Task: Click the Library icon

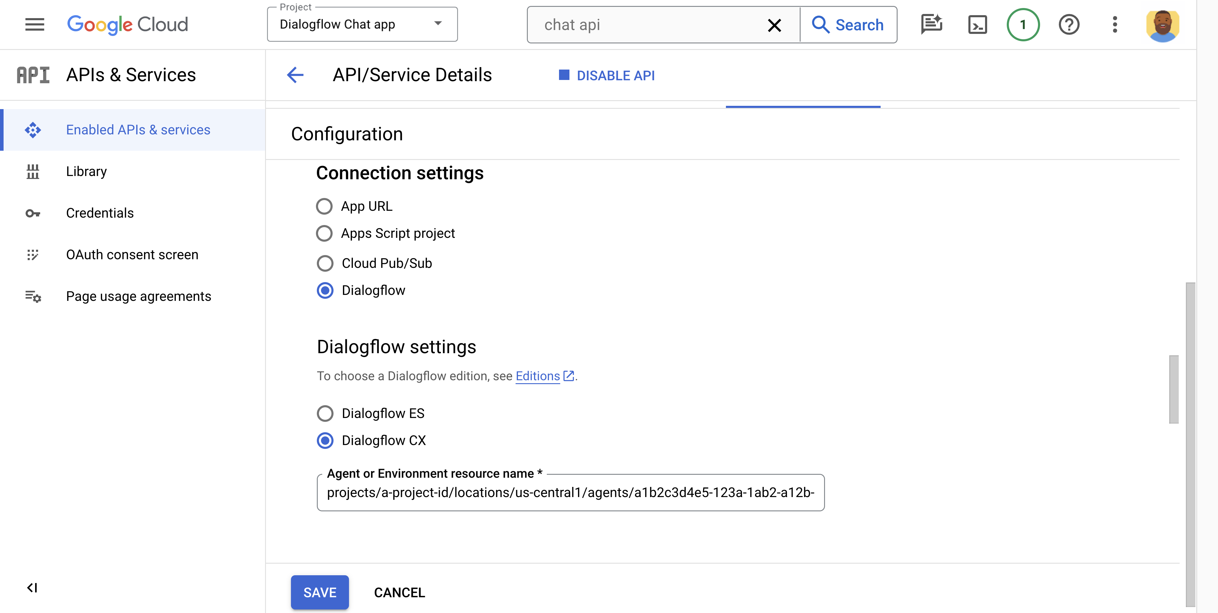Action: [32, 170]
